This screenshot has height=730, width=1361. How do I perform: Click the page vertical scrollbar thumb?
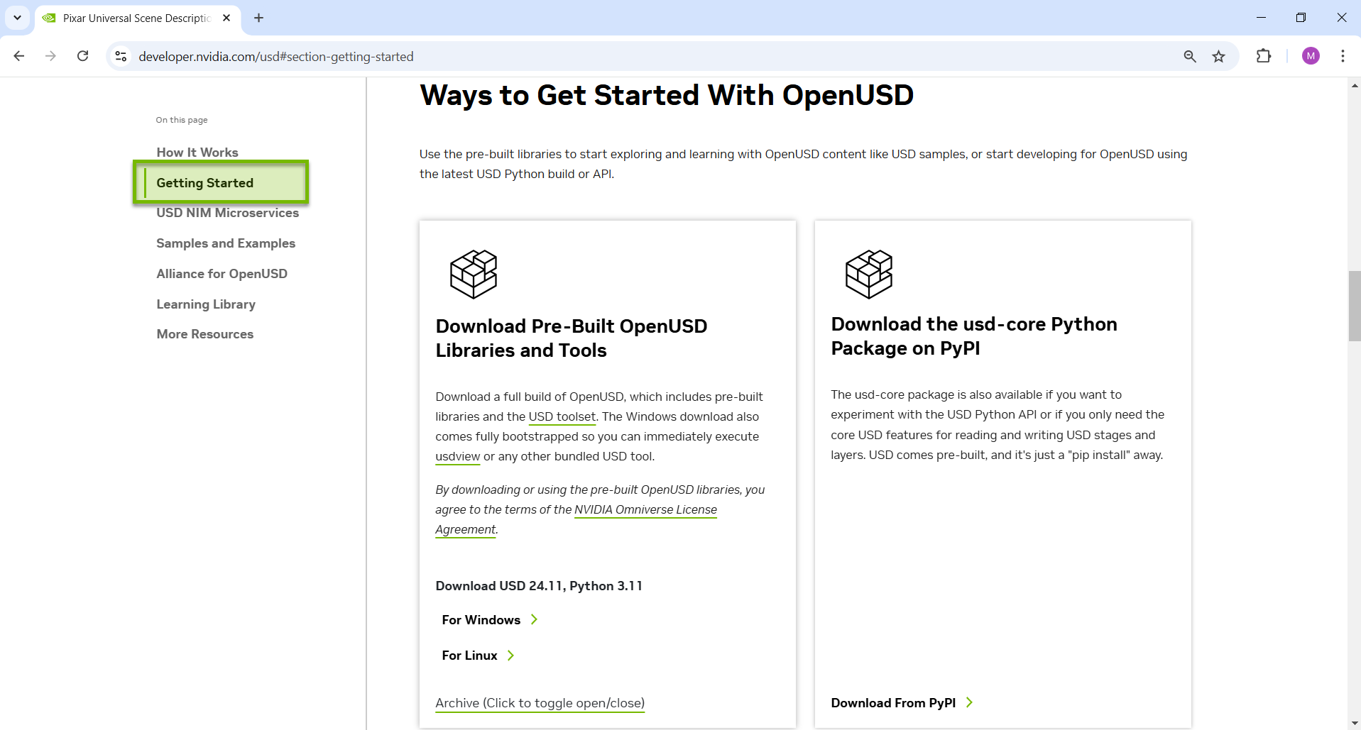1355,306
